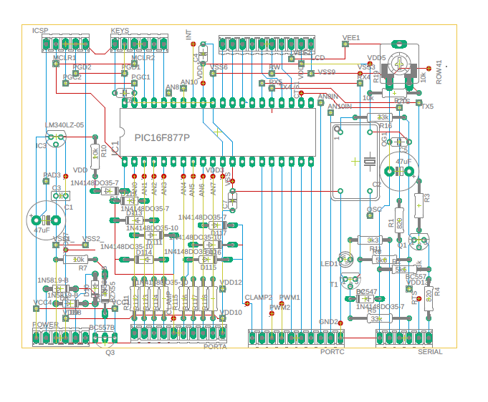Click the LED1 component footprint

(x=346, y=259)
